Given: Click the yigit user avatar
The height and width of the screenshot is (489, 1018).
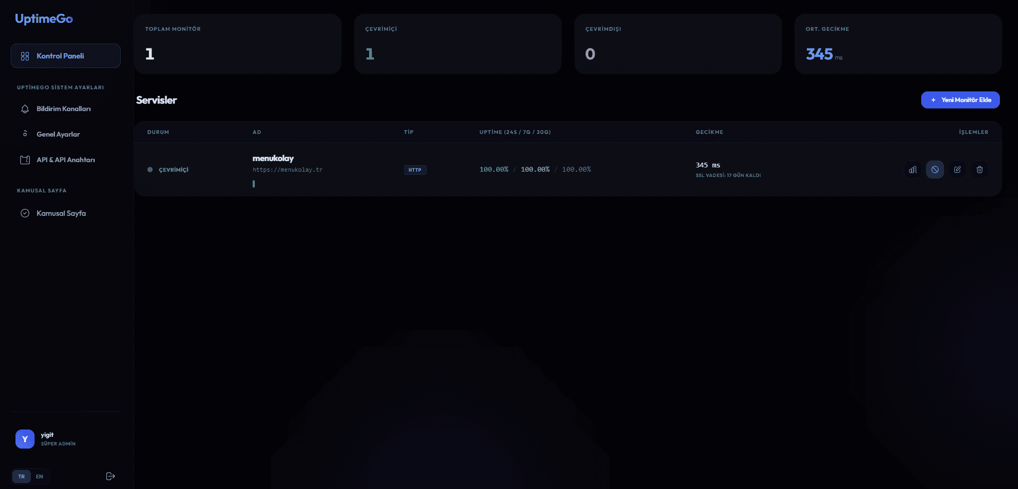Looking at the screenshot, I should (x=25, y=439).
